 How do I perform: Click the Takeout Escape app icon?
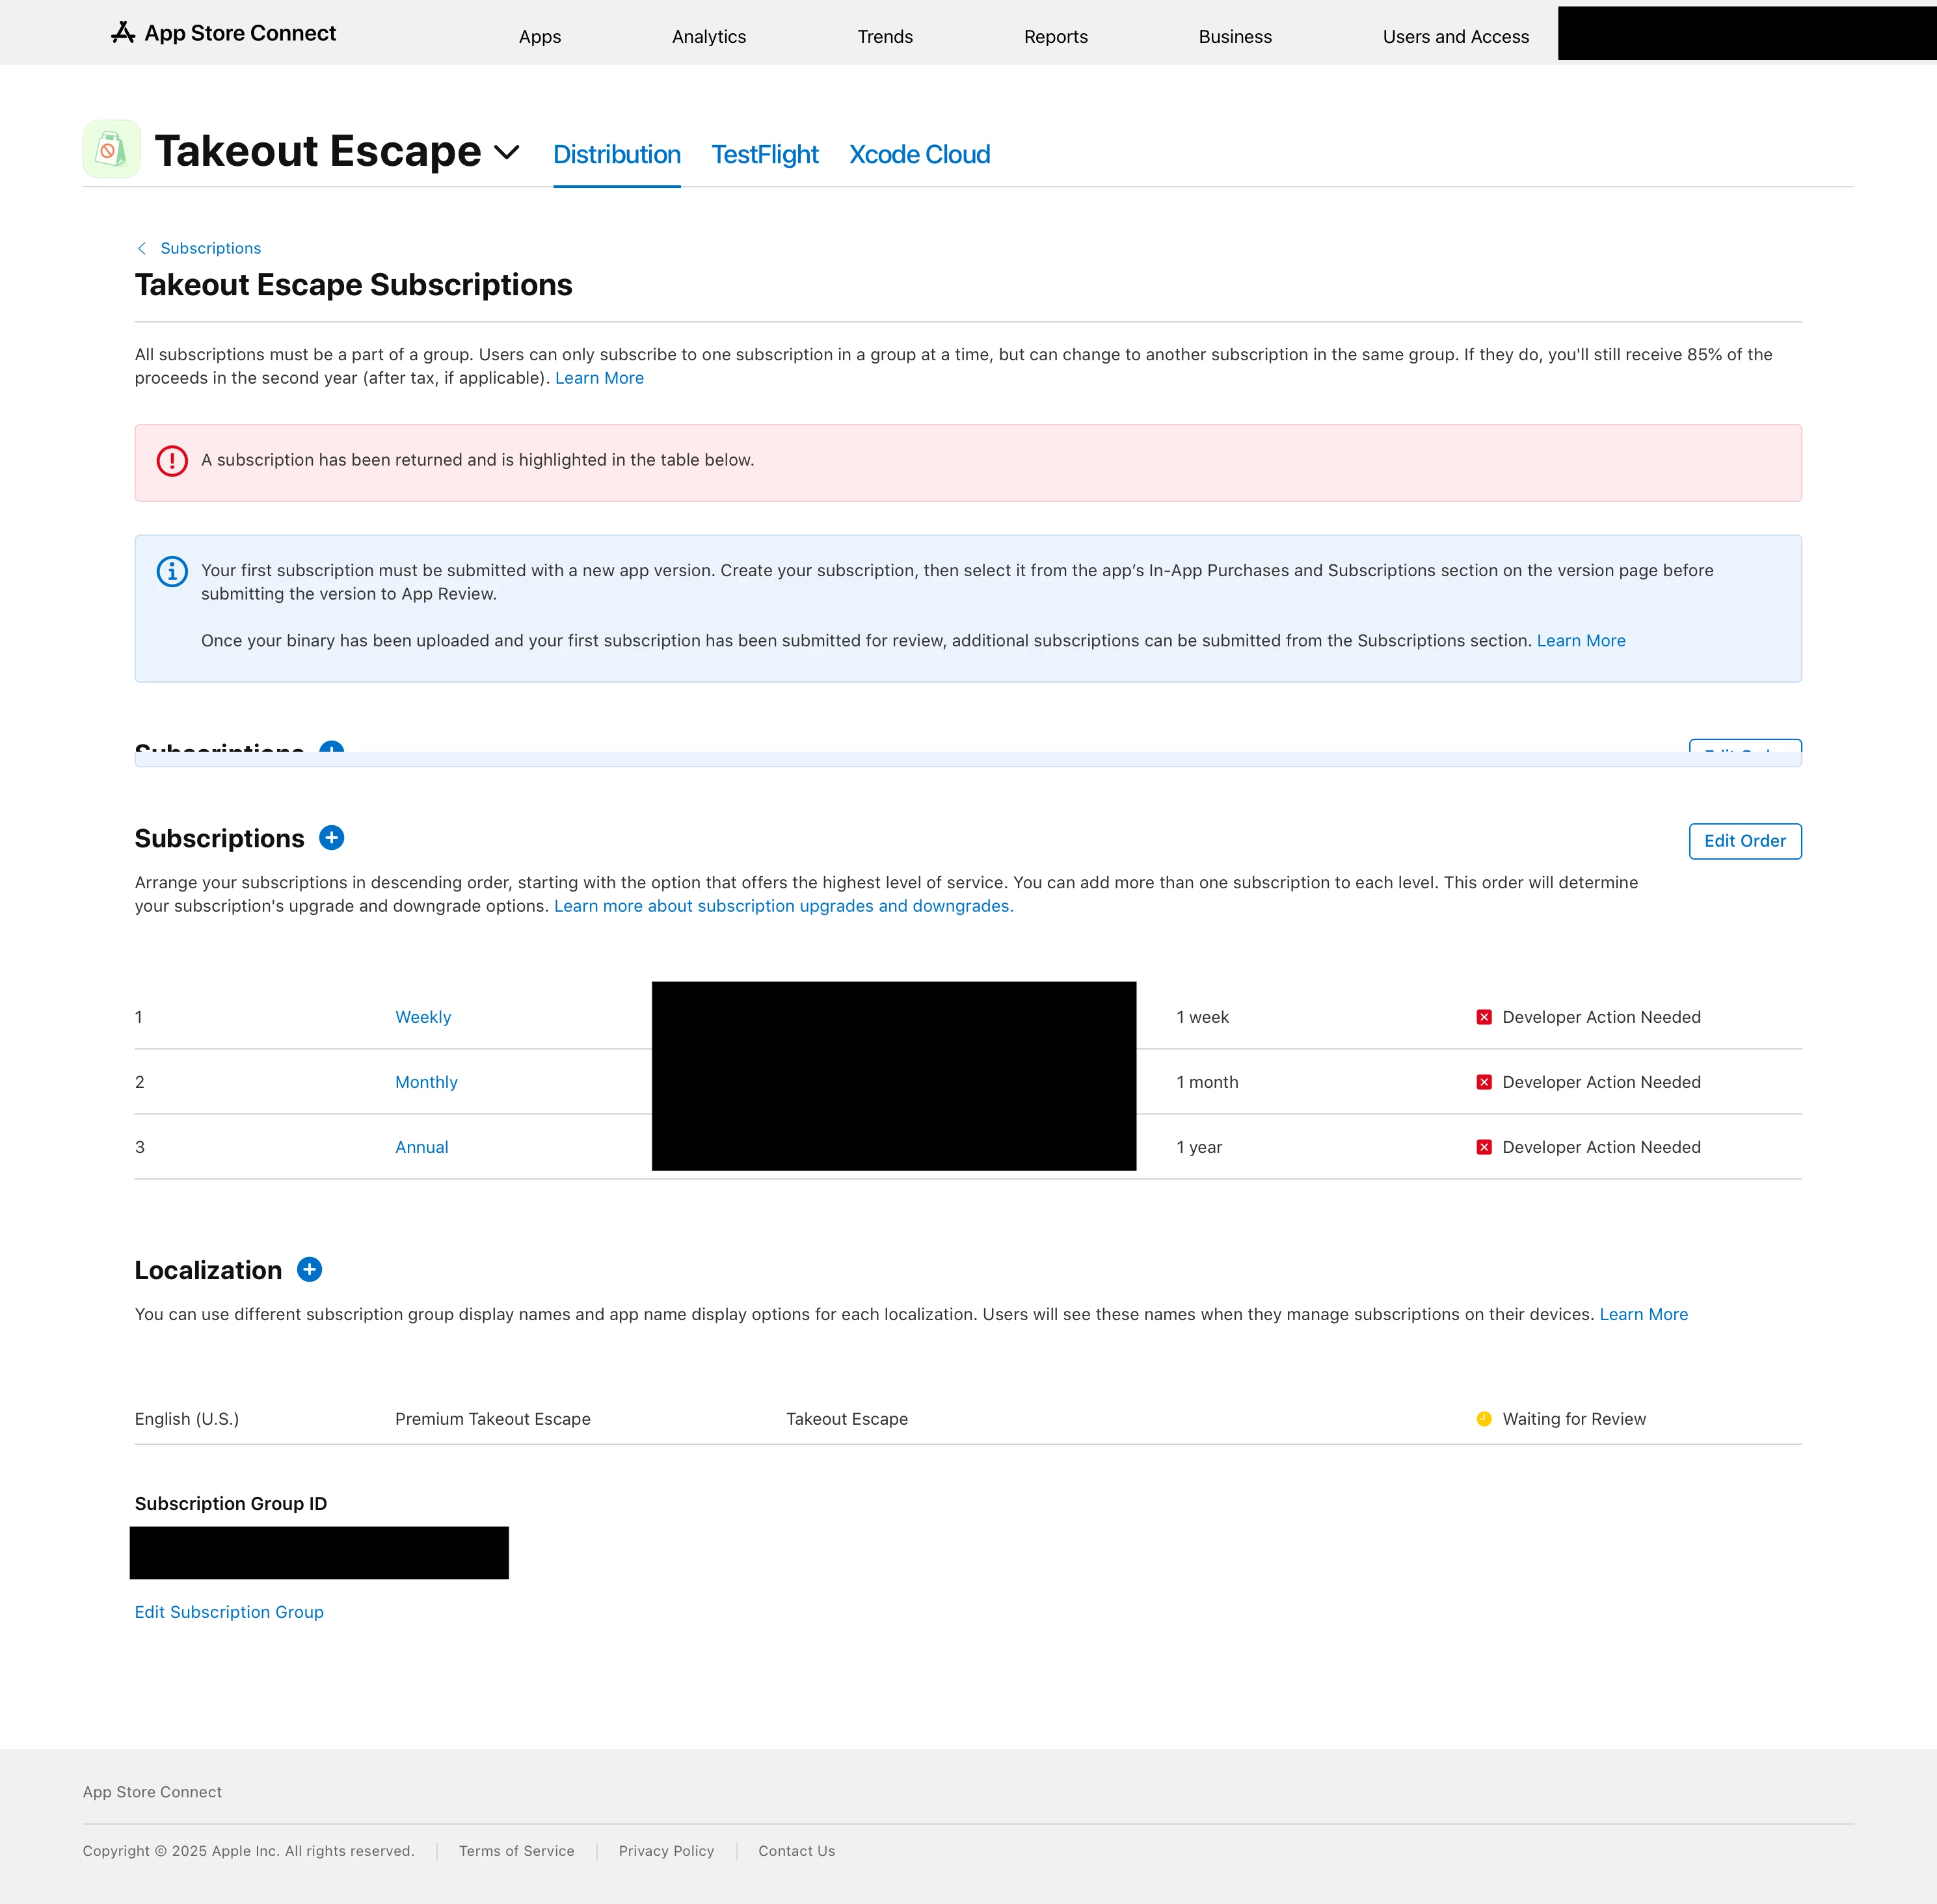[x=111, y=150]
